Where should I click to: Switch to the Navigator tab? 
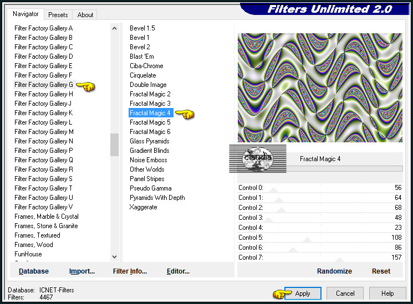coord(26,14)
